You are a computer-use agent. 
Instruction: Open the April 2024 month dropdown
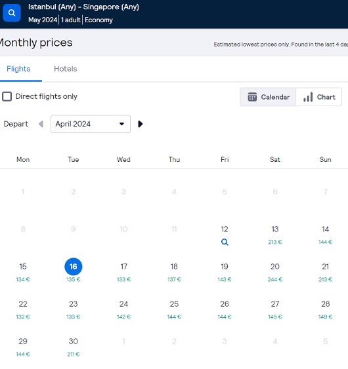pyautogui.click(x=91, y=124)
